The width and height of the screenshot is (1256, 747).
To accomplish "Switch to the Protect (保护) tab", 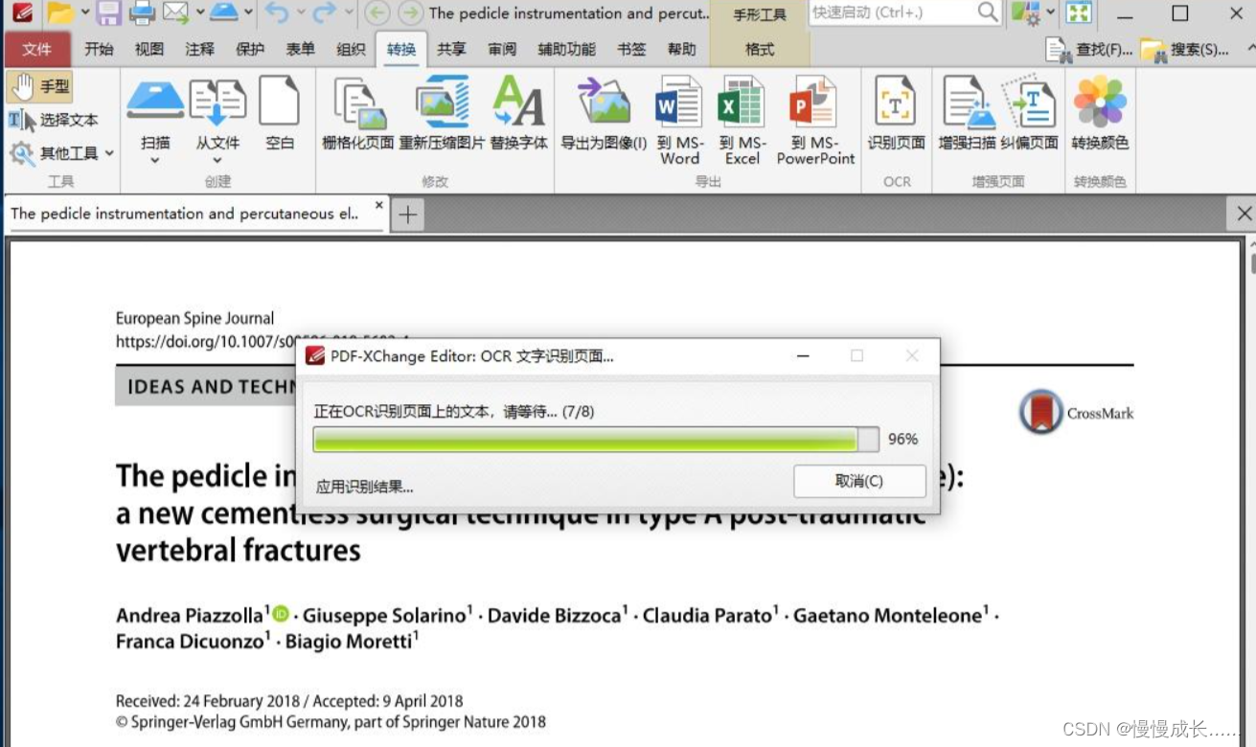I will click(250, 50).
